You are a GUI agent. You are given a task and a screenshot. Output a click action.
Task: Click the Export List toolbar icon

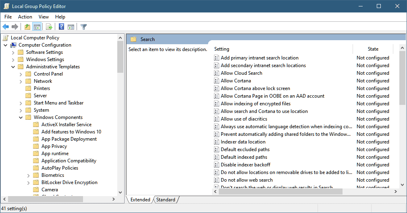point(49,27)
